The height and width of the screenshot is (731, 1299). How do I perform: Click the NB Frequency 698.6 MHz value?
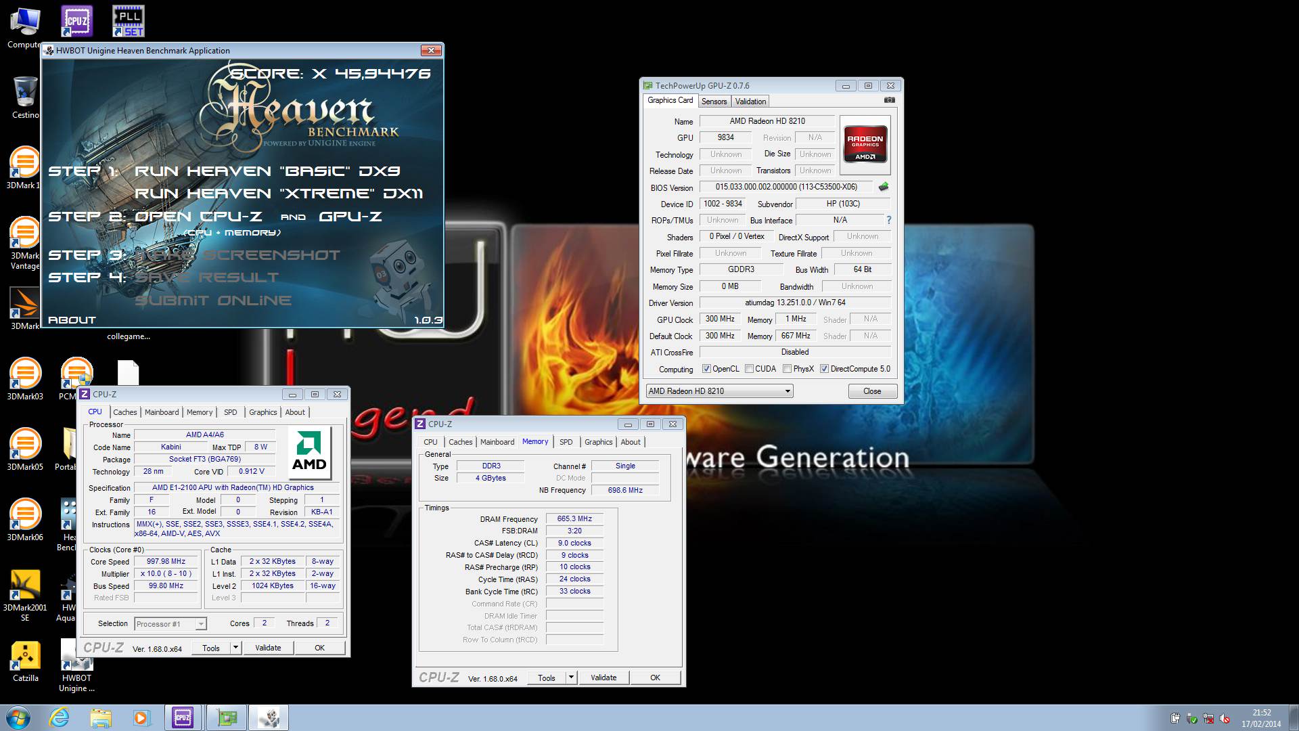(x=625, y=490)
